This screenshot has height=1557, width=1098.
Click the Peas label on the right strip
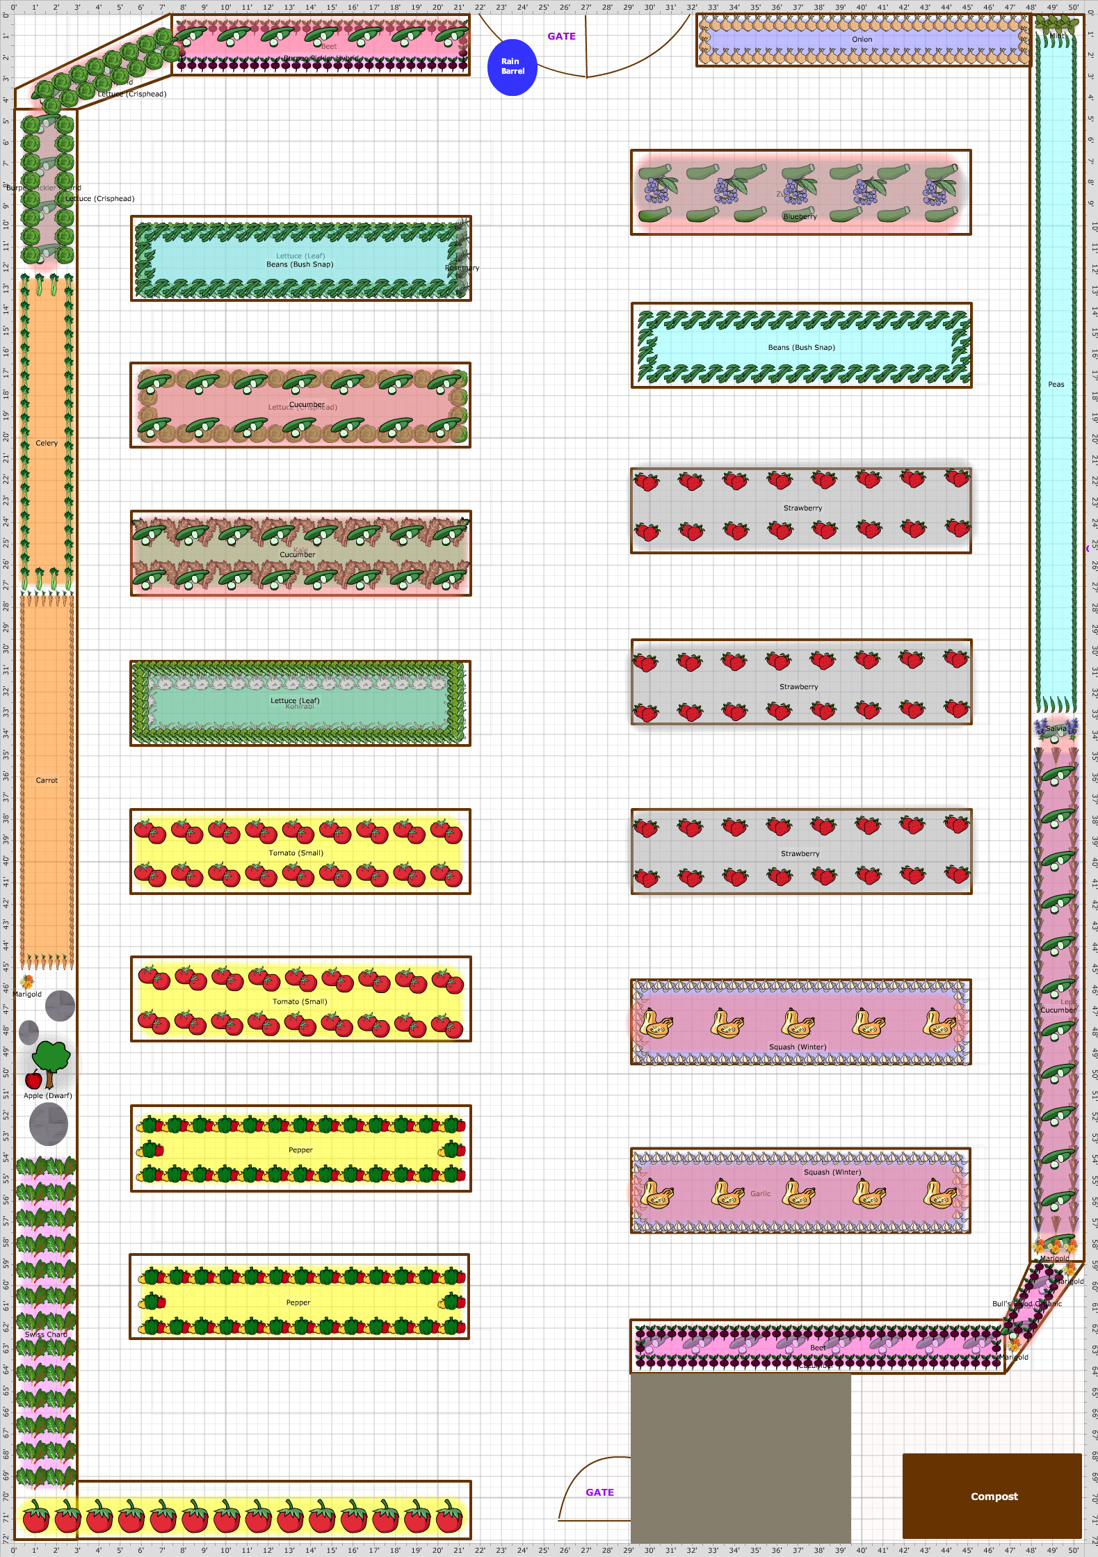pos(1056,384)
